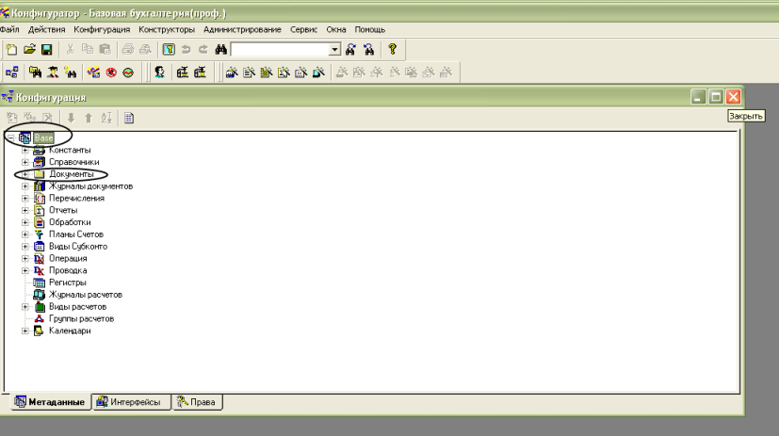Open the Окна menu

coord(336,29)
